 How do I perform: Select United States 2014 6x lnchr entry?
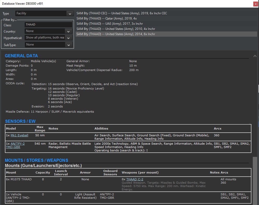116,34
